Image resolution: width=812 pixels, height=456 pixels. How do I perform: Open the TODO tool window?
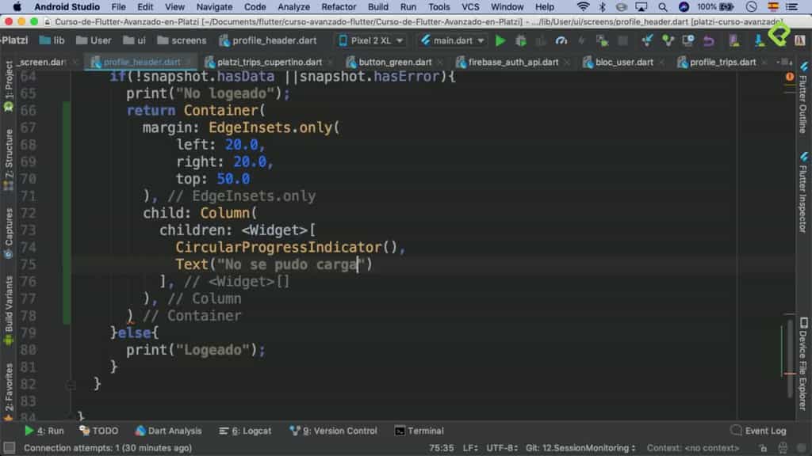pos(99,431)
